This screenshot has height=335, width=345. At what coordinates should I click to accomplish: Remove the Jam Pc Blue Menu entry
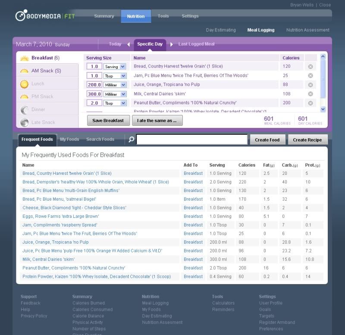(310, 75)
